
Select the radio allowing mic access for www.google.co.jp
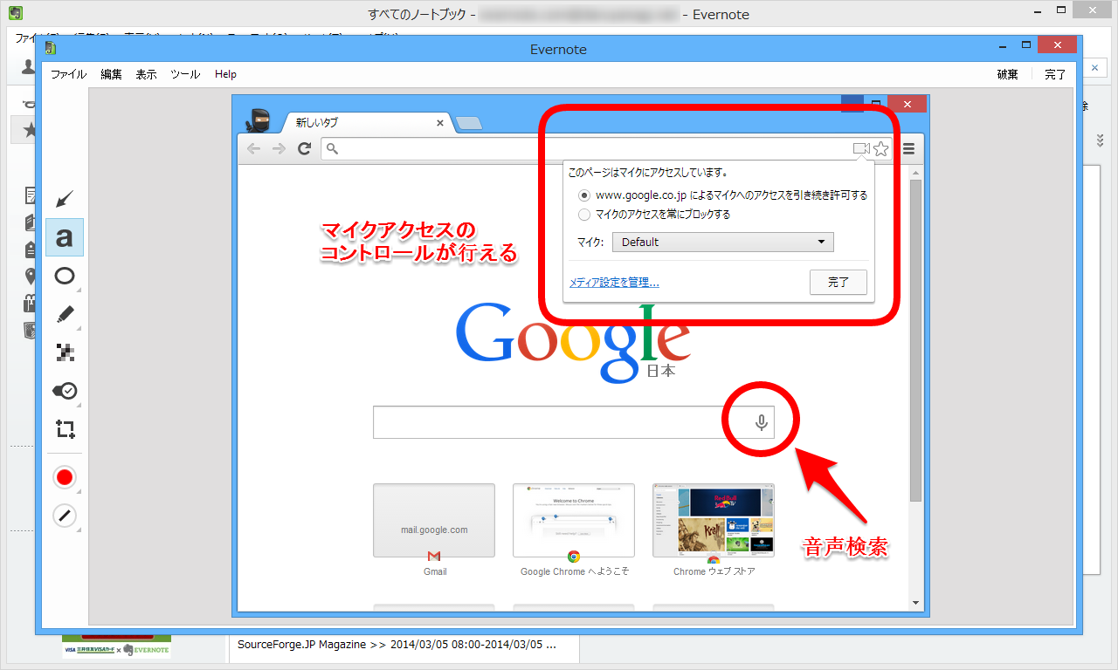point(583,195)
